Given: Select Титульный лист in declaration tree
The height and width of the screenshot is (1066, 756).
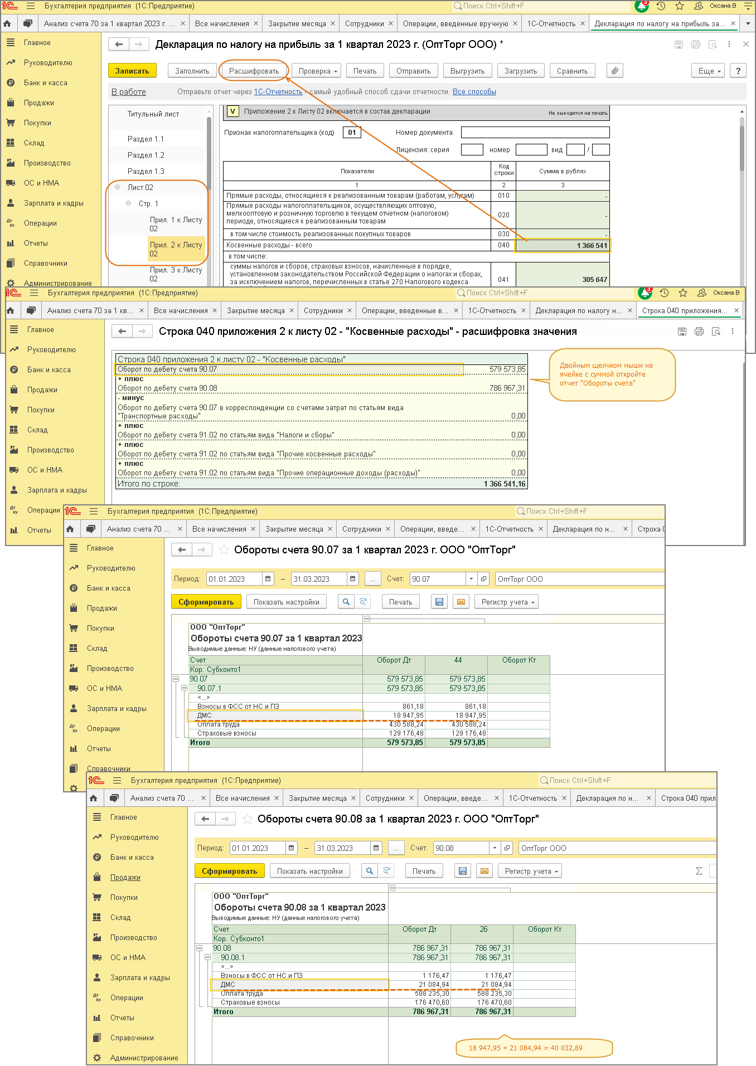Looking at the screenshot, I should click(153, 114).
